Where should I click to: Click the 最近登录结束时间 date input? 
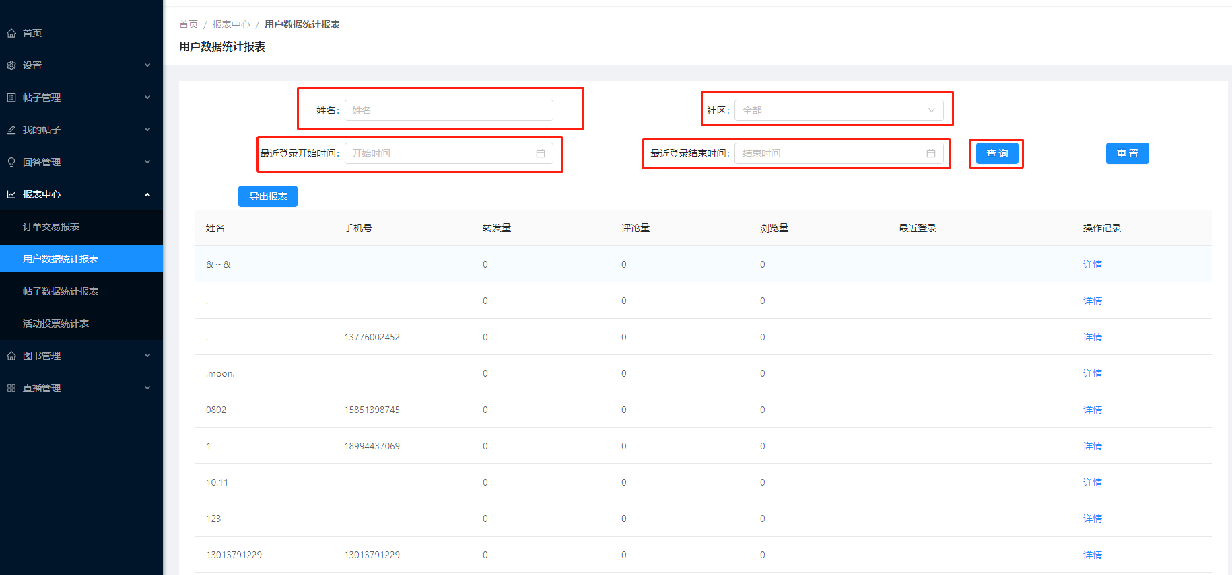839,153
